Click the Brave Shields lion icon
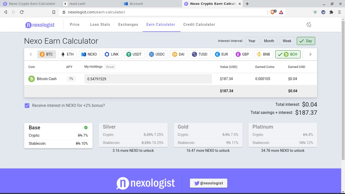 [273, 12]
